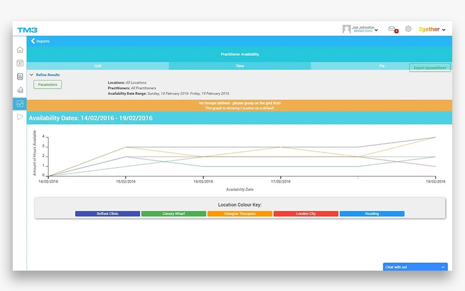The height and width of the screenshot is (291, 465).
Task: Select the Canary Wharf colour key
Action: coord(173,214)
